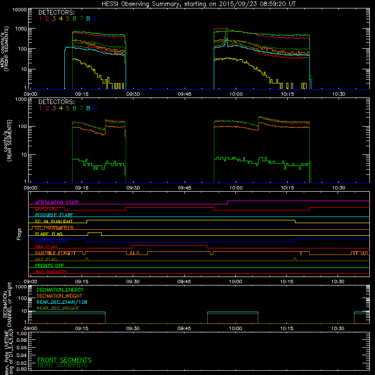This screenshot has height=375, width=375.
Task: Click the REAR SEGMENTS livetime legend label
Action: 63,365
